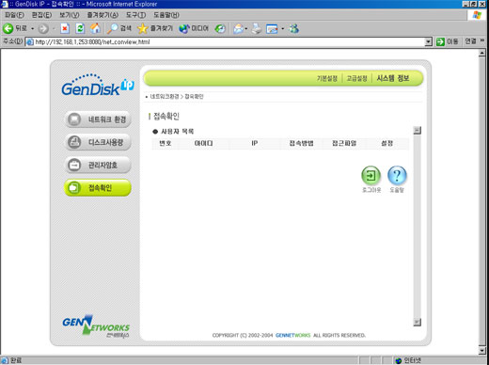Screen dimensions: 489x365
Task: Open the 파일(F) menu
Action: pyautogui.click(x=14, y=15)
